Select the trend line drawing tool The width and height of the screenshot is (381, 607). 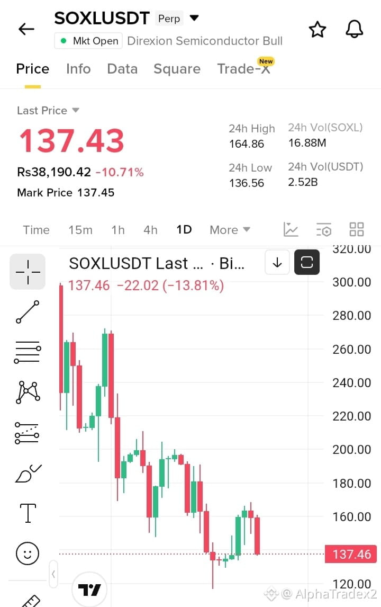pos(28,311)
